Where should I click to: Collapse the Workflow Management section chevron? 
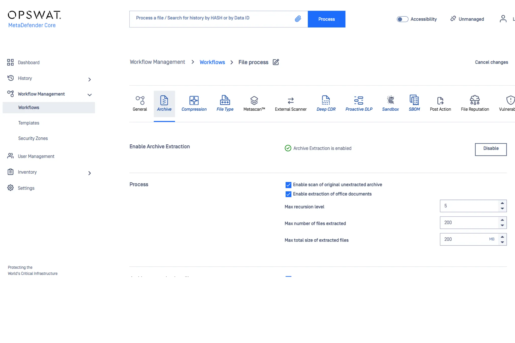tap(89, 95)
